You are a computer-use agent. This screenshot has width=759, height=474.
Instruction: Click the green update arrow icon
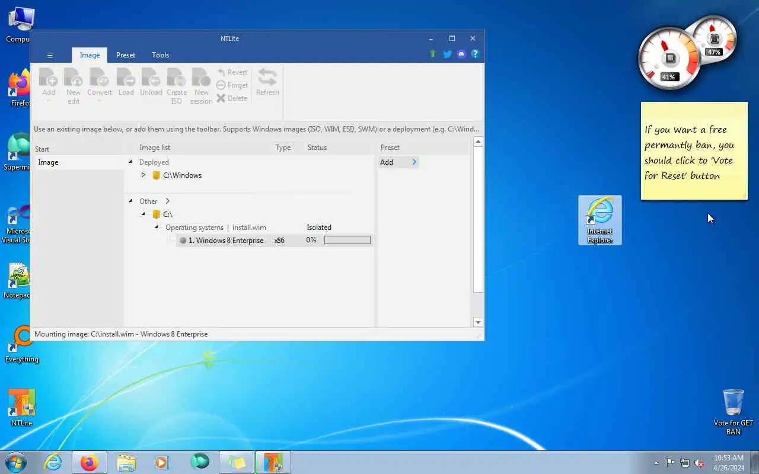coord(433,54)
